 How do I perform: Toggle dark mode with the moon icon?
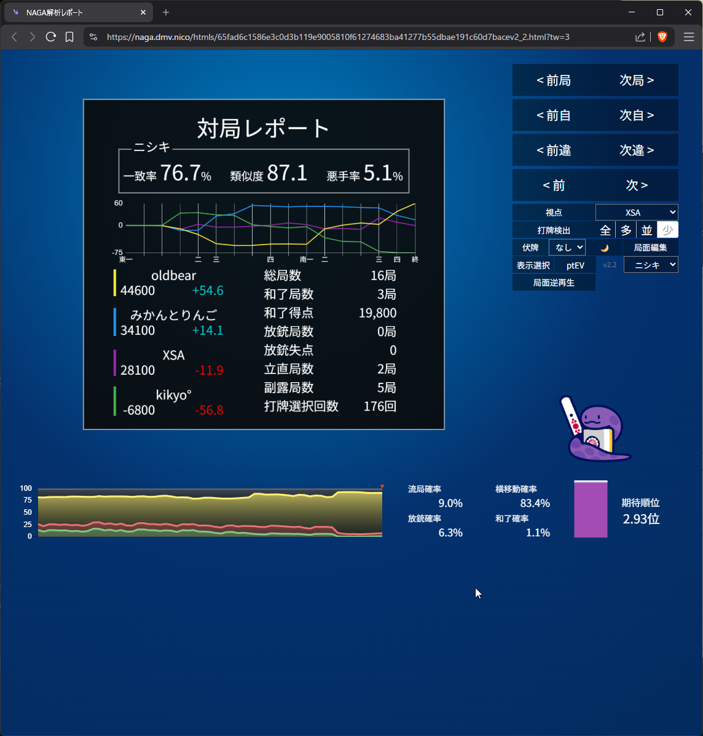click(x=604, y=248)
